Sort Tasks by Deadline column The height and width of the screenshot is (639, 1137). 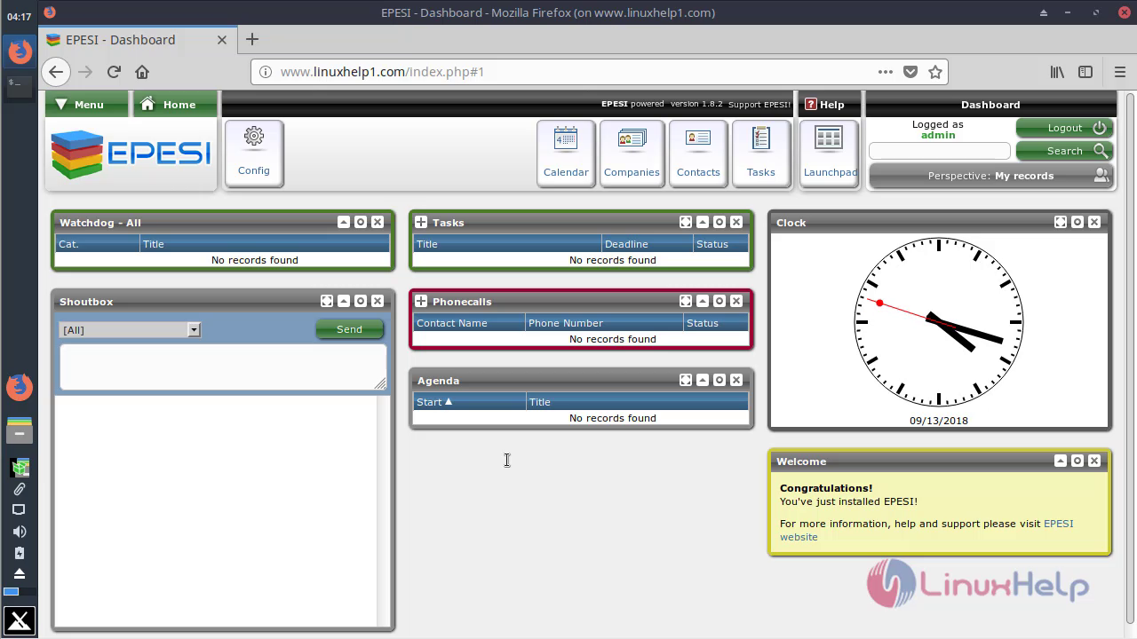(647, 244)
